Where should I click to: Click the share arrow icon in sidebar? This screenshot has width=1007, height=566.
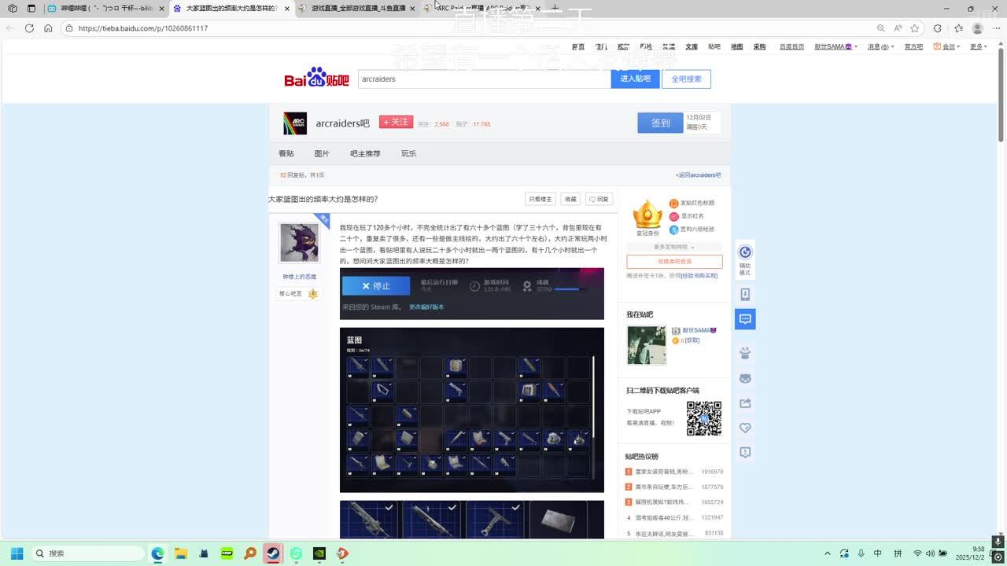click(745, 403)
